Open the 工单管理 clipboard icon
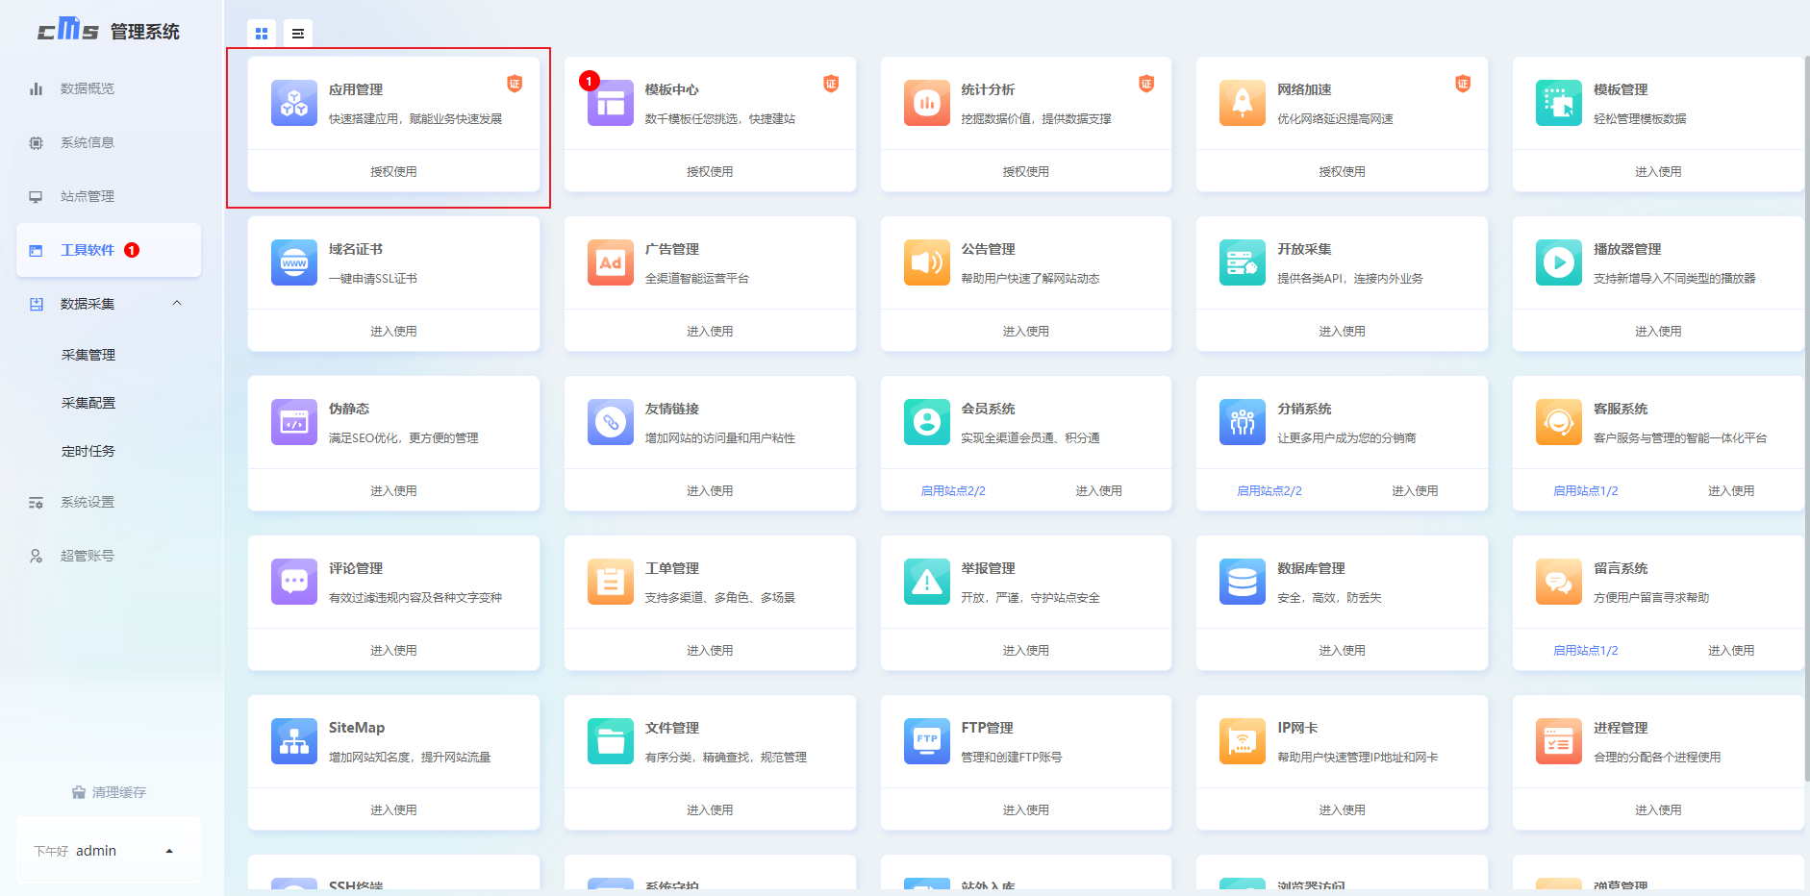Viewport: 1810px width, 896px height. coord(611,582)
